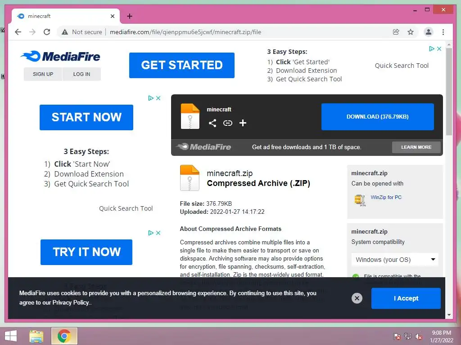
Task: Click the zip file icon in dark panel
Action: coord(190,116)
